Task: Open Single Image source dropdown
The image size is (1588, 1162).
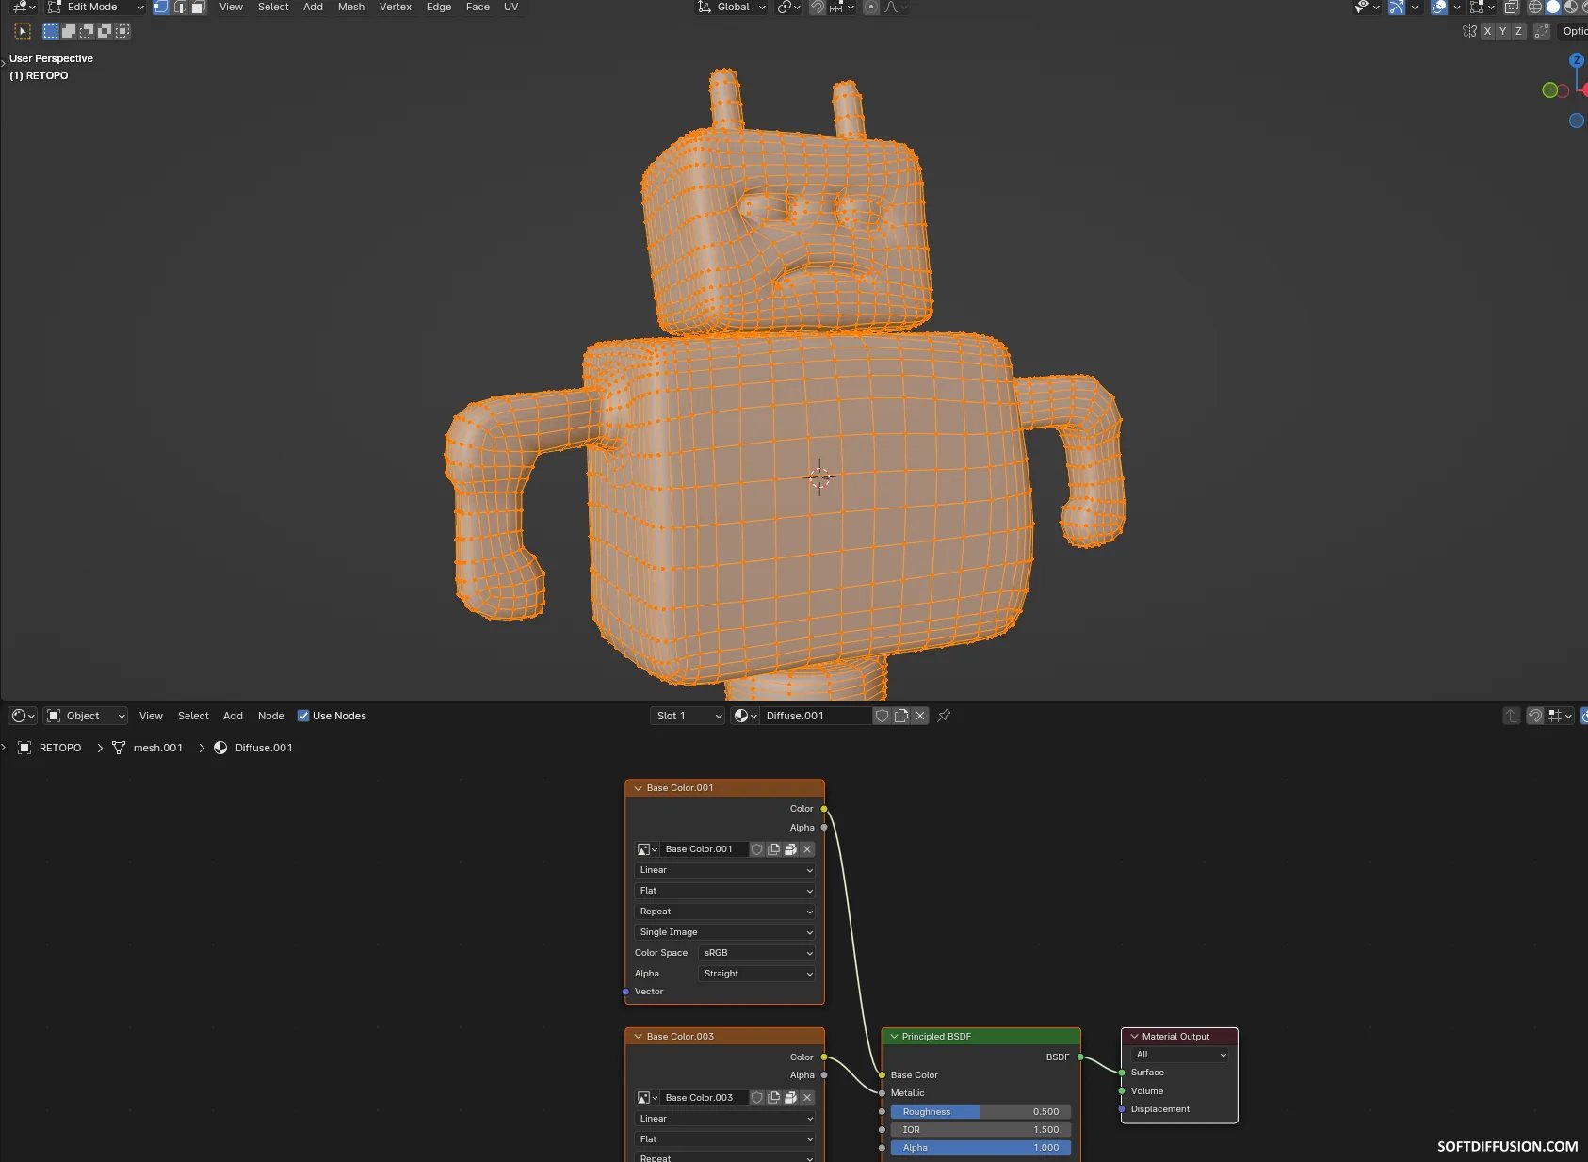Action: (724, 932)
